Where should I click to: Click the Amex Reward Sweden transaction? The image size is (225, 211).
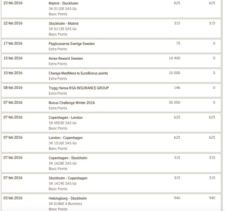(66, 58)
